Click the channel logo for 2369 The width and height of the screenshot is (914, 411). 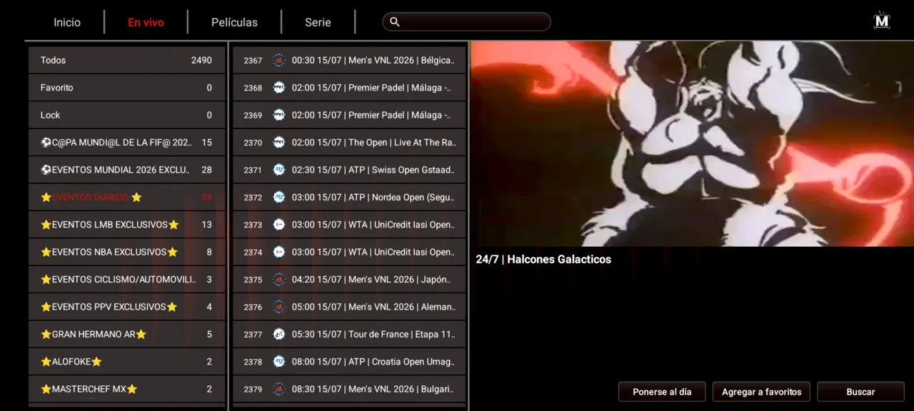(x=279, y=115)
